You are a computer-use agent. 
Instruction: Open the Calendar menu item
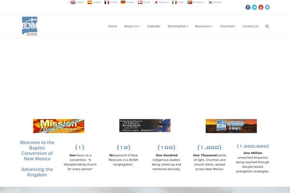(154, 26)
